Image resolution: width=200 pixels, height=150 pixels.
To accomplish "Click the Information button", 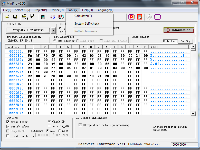I will click(179, 30).
